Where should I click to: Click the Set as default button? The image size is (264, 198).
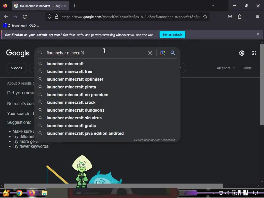click(x=172, y=35)
